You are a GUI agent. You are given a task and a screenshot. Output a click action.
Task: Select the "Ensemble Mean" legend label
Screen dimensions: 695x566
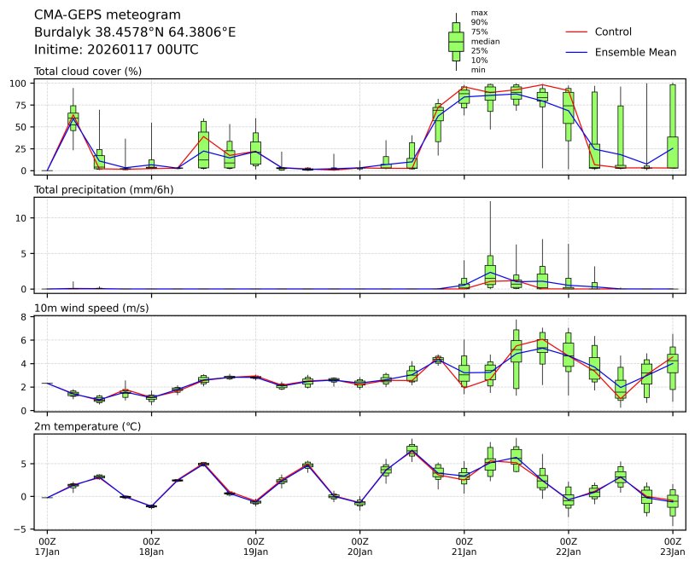coord(635,52)
